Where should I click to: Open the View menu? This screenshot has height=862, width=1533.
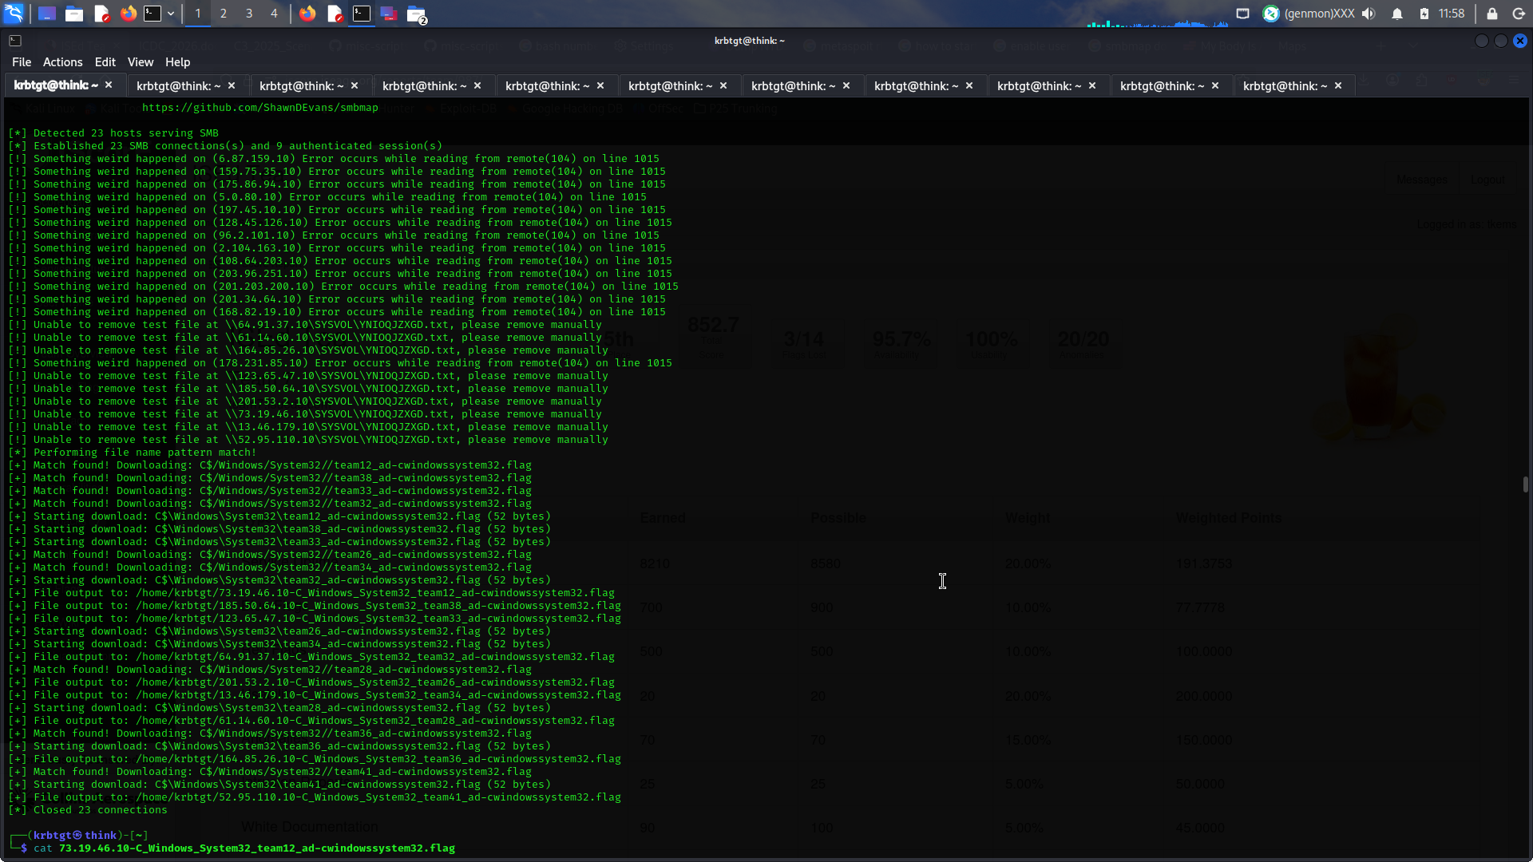[x=140, y=62]
